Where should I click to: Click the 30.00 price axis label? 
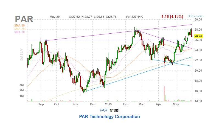198,19
